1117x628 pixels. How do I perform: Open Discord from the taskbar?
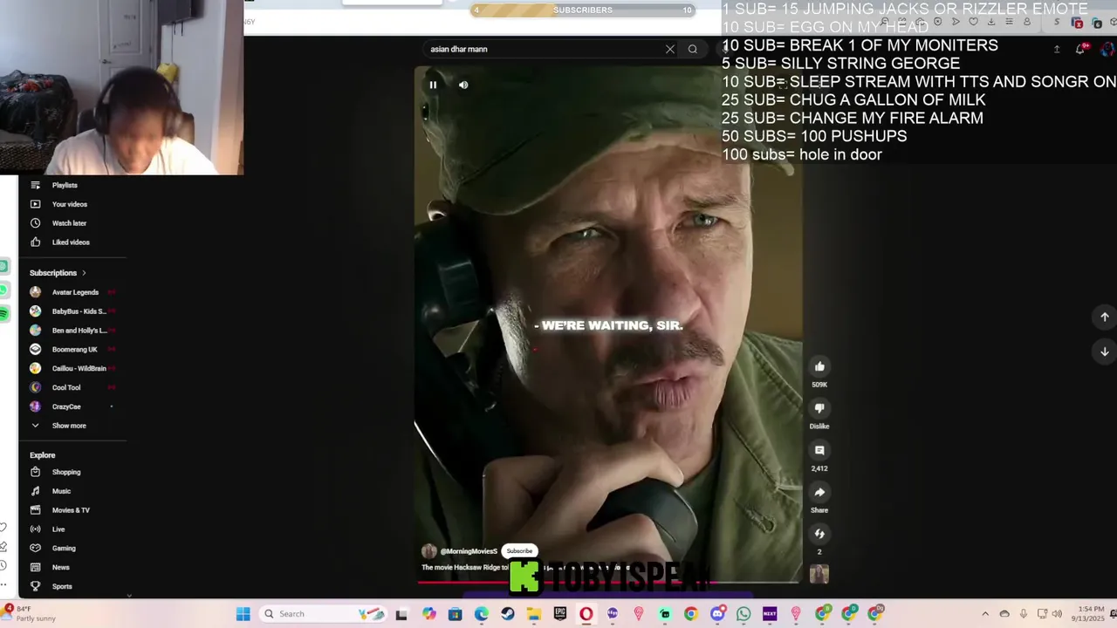click(717, 614)
